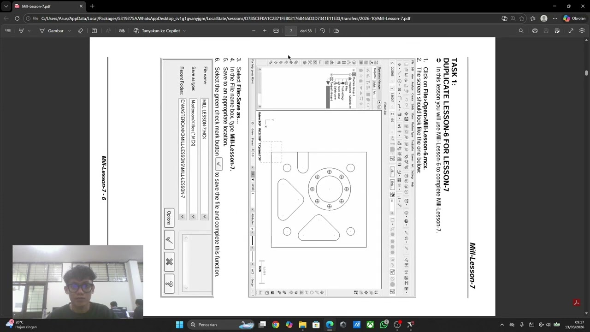
Task: Open Copilot Obrolan chat
Action: (574, 18)
